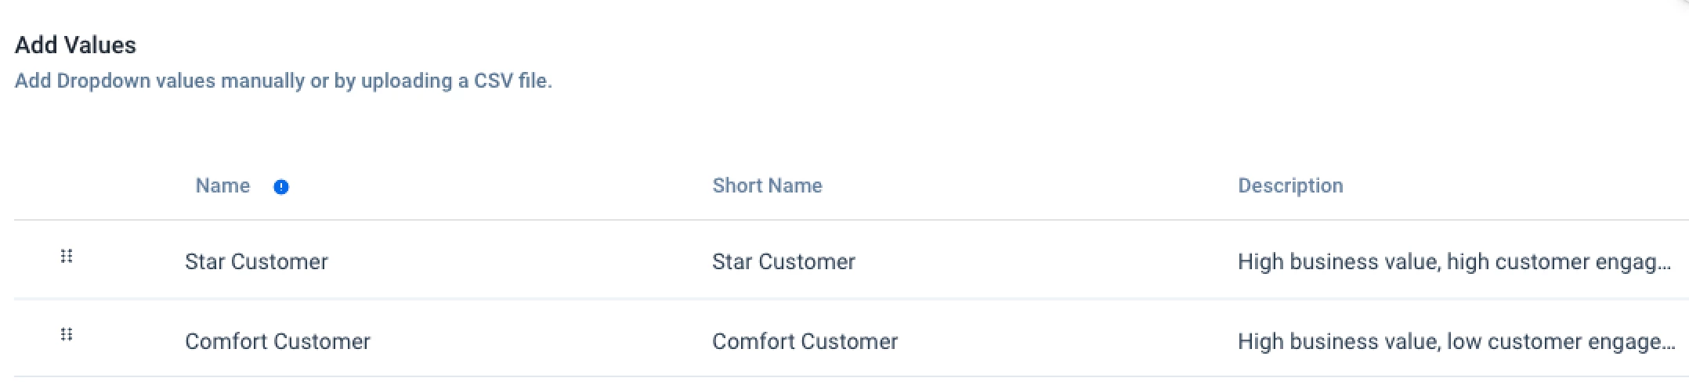The height and width of the screenshot is (385, 1689).
Task: Edit the Comfort Customer name field
Action: point(277,341)
